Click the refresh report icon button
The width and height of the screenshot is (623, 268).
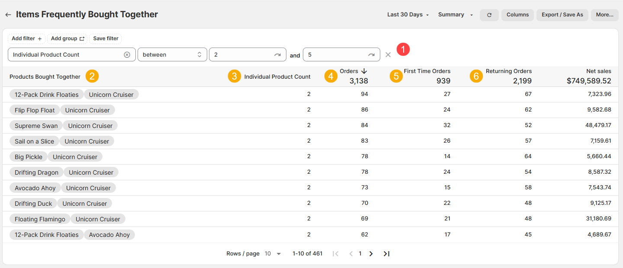489,15
